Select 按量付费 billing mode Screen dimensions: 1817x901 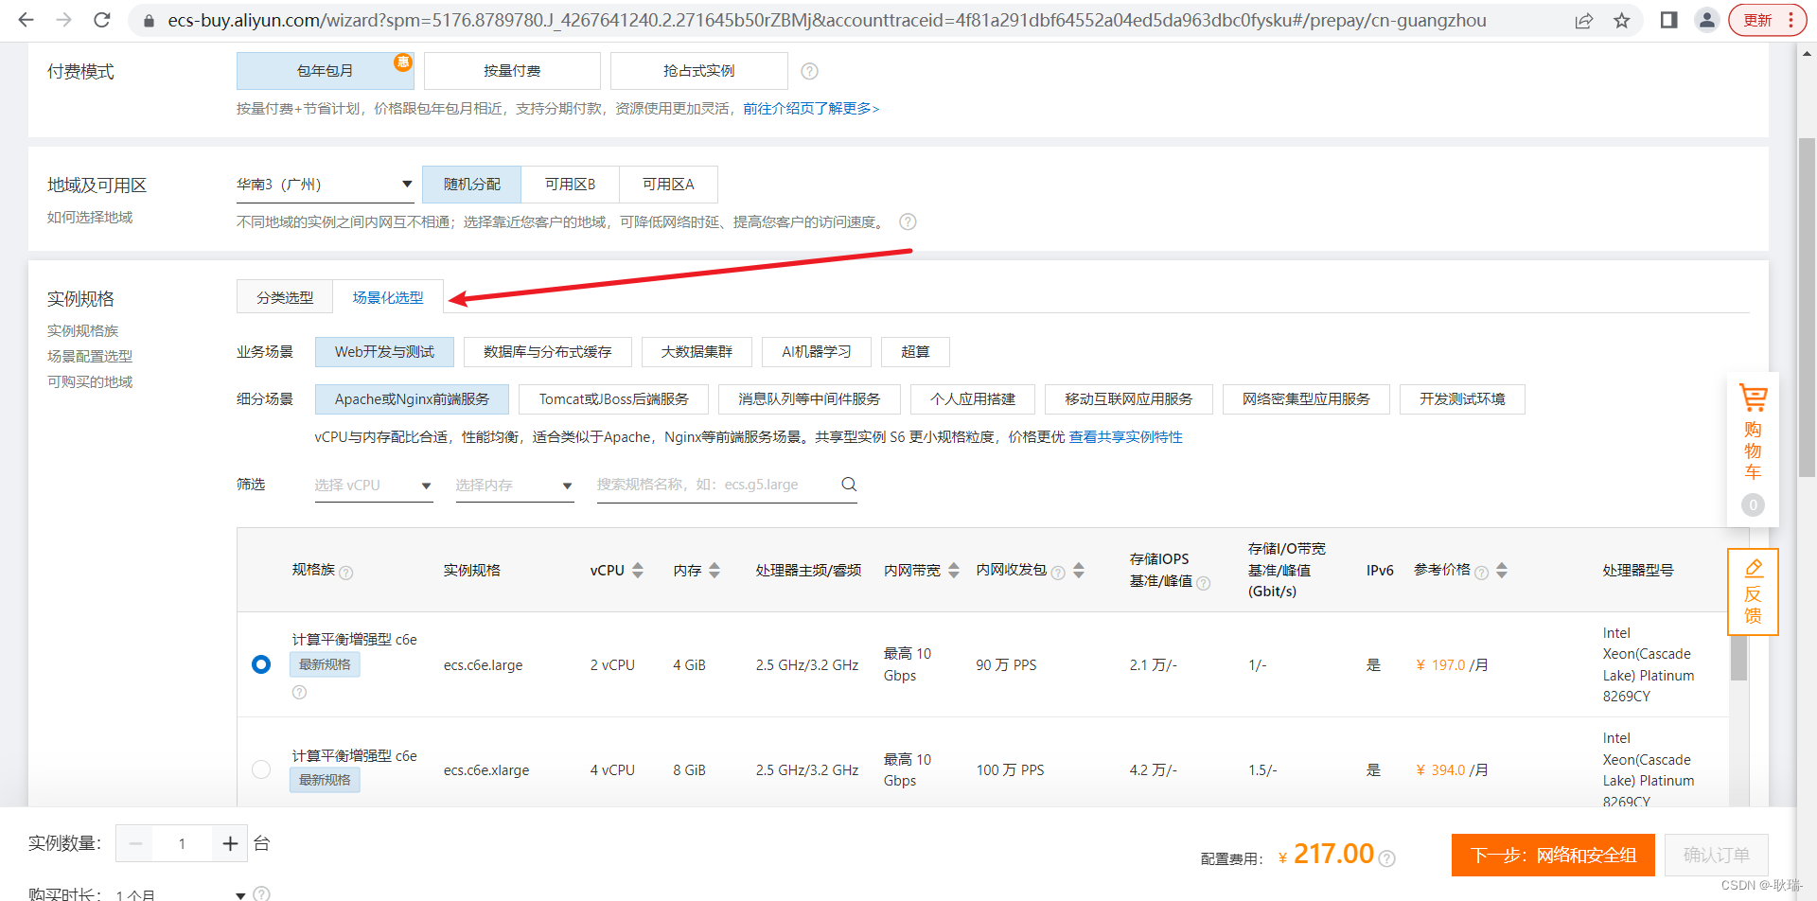point(512,71)
